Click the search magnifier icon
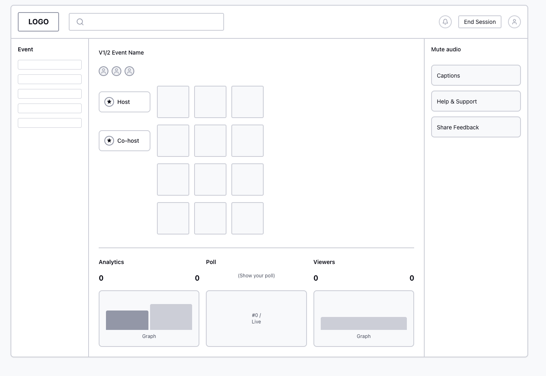This screenshot has width=546, height=376. 80,22
